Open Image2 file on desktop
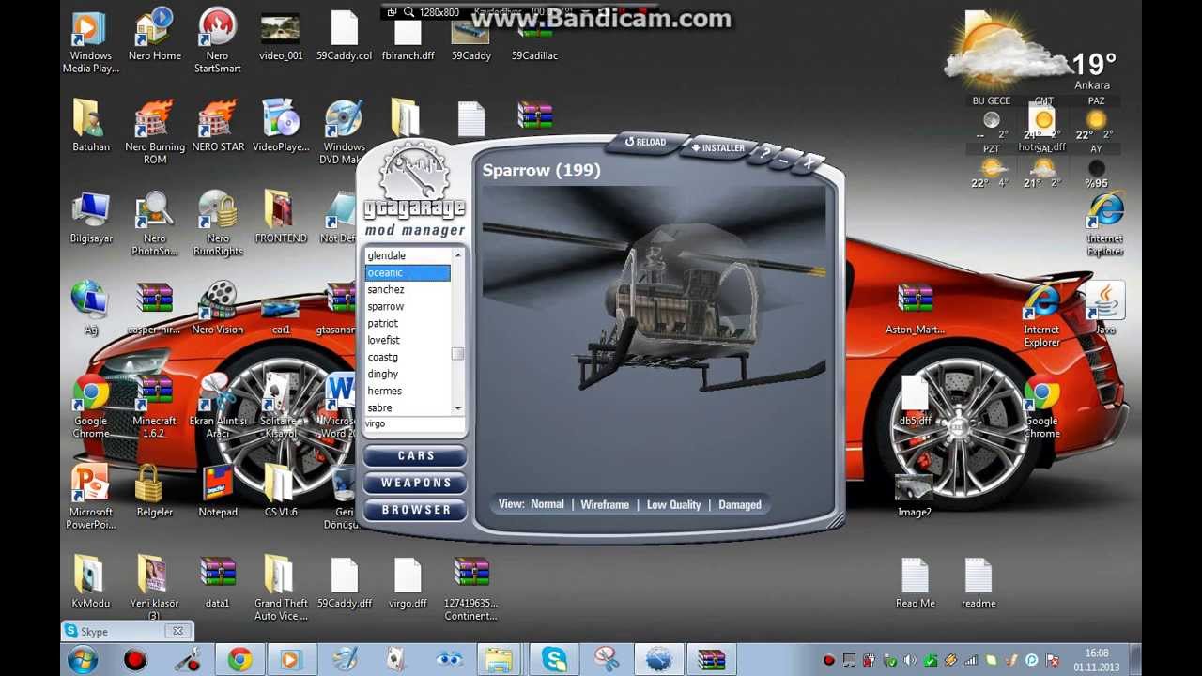 click(915, 495)
